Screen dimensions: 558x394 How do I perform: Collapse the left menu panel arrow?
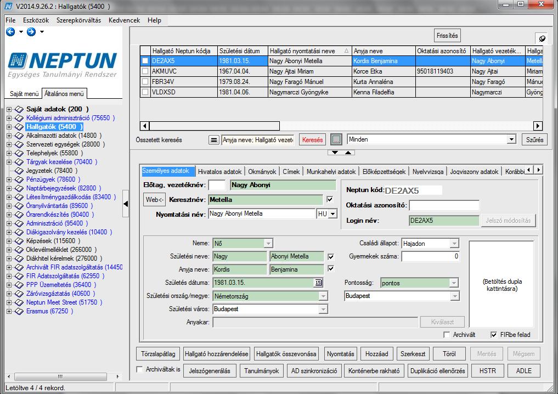126,204
